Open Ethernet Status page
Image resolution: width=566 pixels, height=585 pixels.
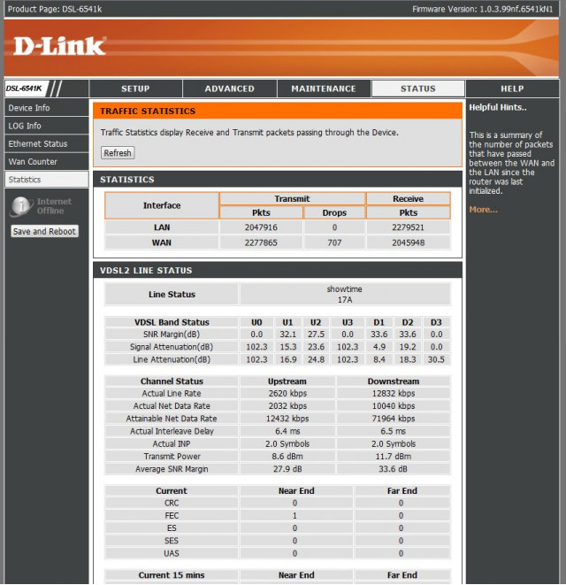coord(47,143)
